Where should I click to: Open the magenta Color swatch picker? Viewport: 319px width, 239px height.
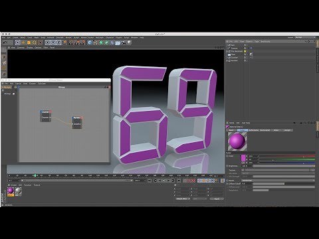[243, 158]
